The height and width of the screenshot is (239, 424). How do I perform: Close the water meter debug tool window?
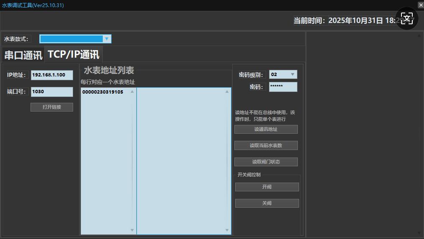pyautogui.click(x=420, y=5)
